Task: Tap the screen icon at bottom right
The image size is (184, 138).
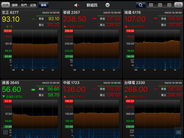Action: [x=178, y=132]
